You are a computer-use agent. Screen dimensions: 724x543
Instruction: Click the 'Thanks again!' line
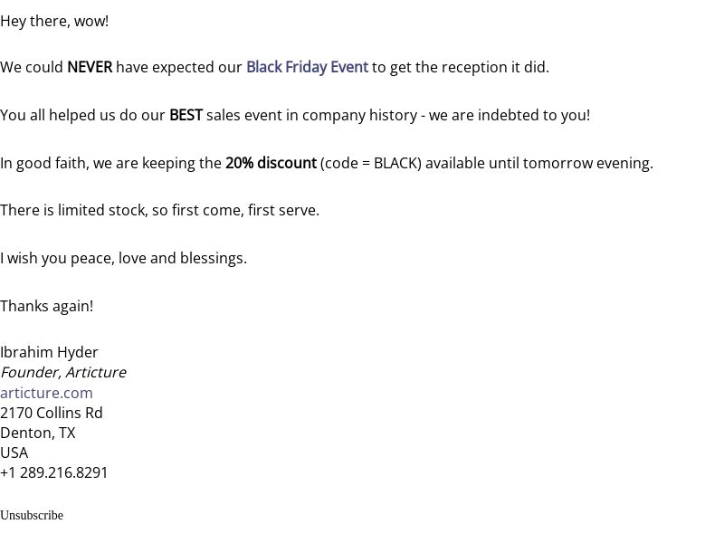(x=47, y=306)
